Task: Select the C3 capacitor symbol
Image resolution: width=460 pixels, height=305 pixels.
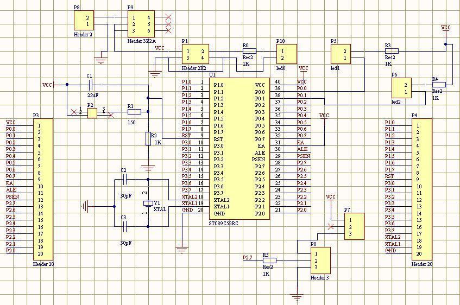Action: pos(125,226)
